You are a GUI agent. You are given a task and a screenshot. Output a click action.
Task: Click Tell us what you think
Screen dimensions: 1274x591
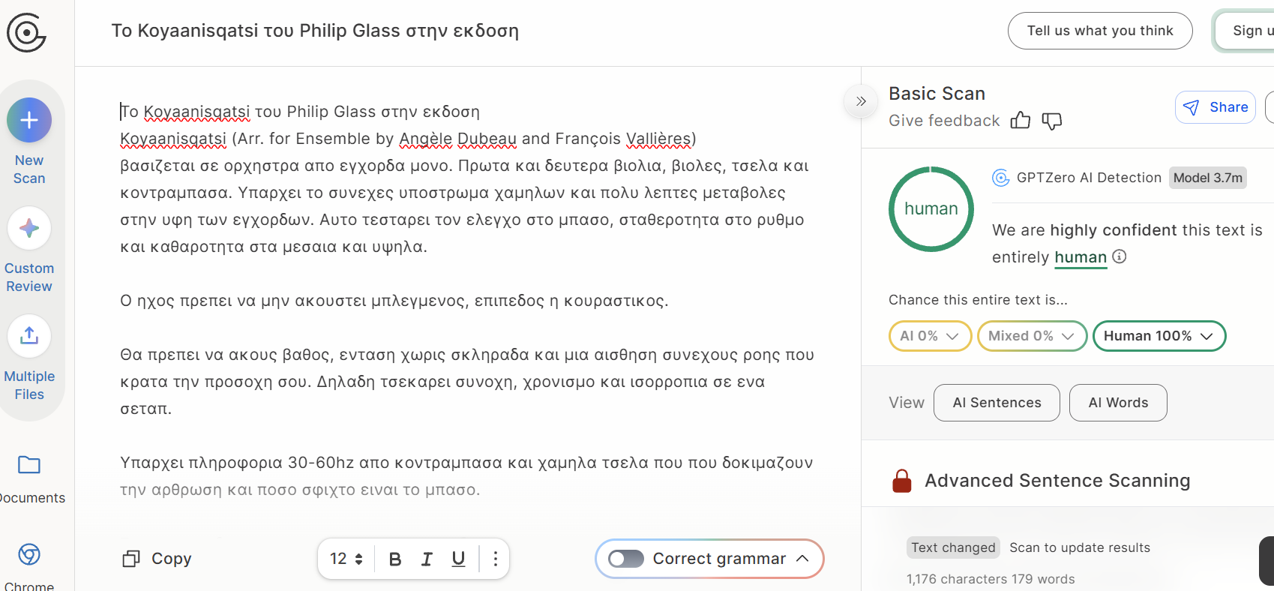(1100, 31)
